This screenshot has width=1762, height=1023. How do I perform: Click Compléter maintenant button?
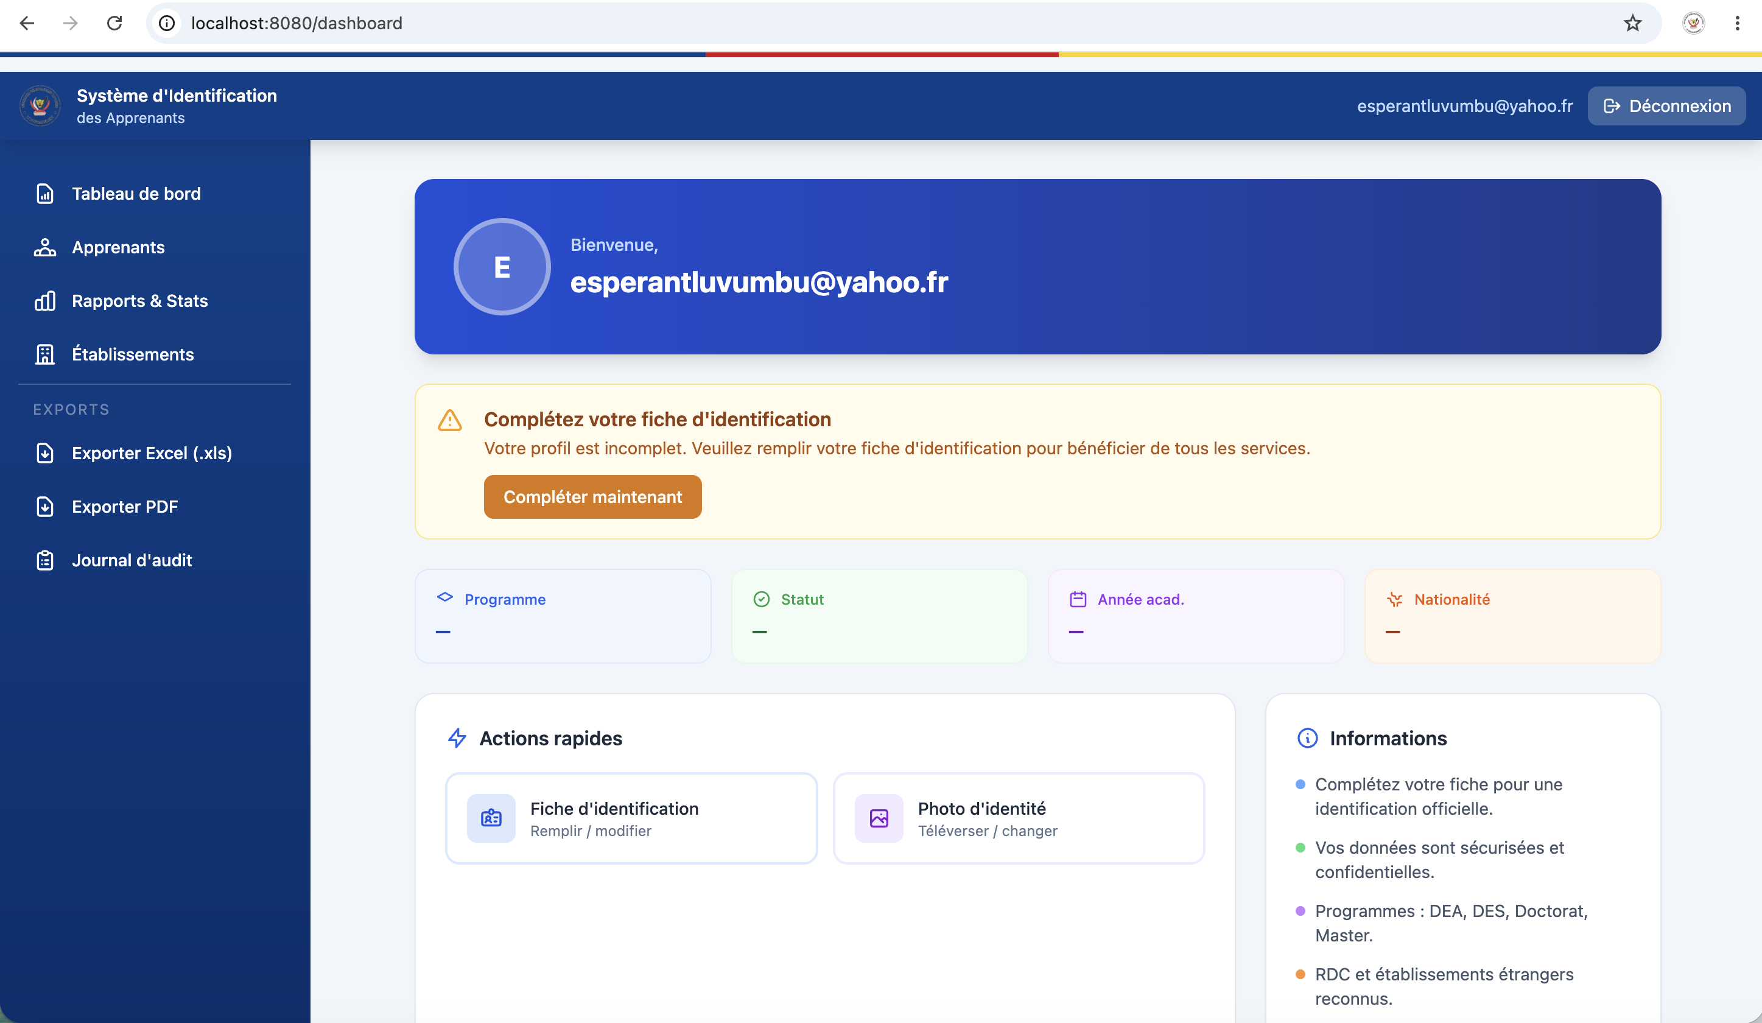tap(592, 496)
